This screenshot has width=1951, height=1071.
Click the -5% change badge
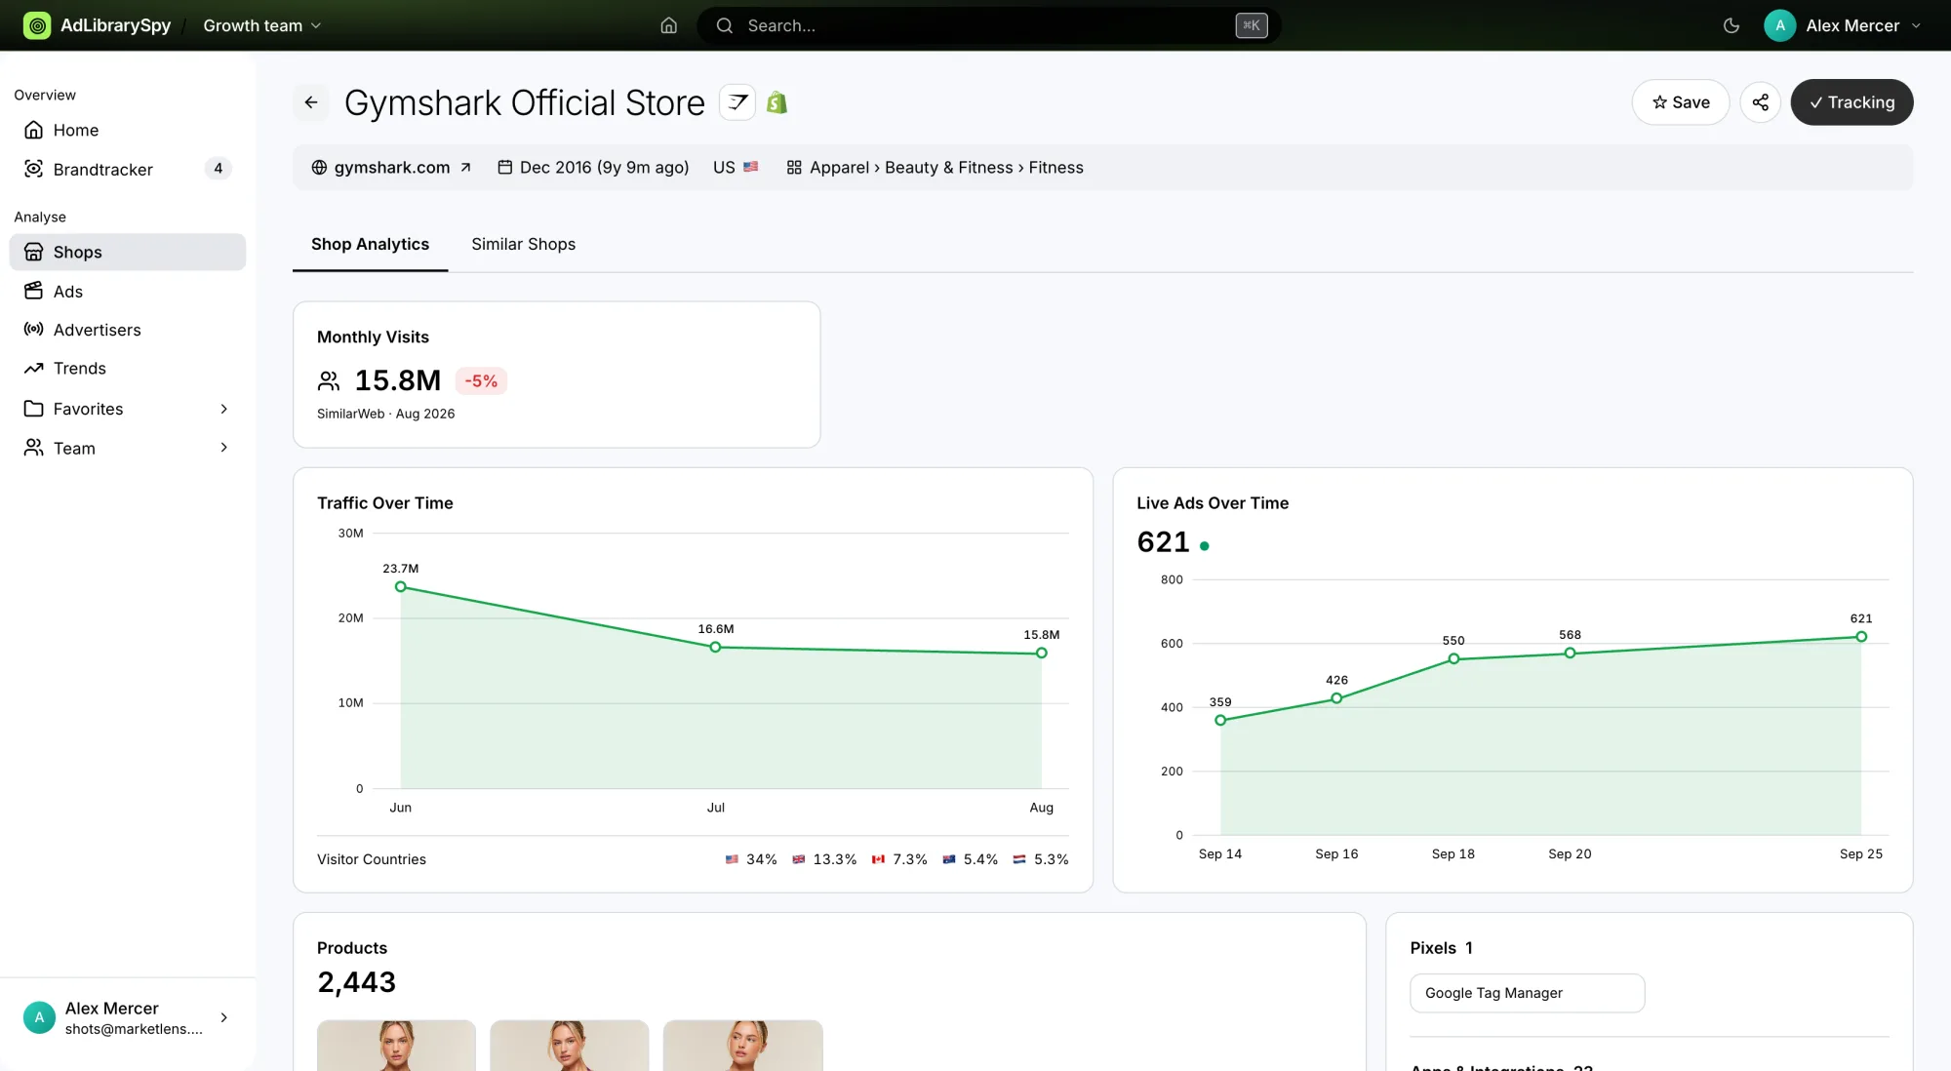pos(481,380)
